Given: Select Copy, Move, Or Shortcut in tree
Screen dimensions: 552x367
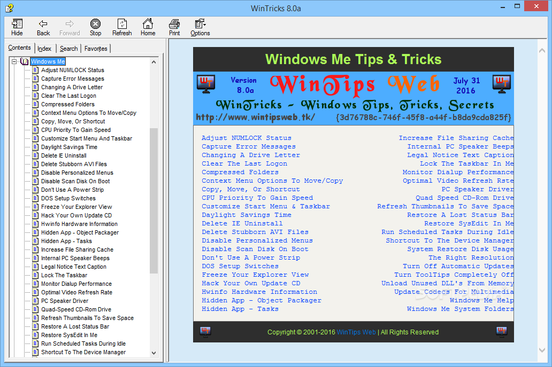Looking at the screenshot, I should point(73,121).
